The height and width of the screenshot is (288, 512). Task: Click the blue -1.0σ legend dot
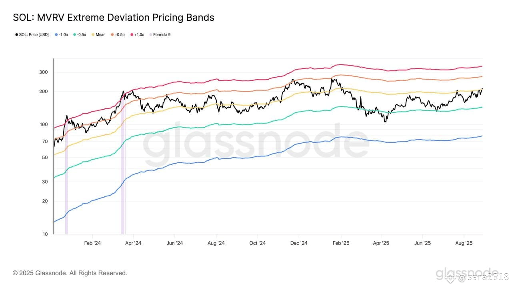56,35
